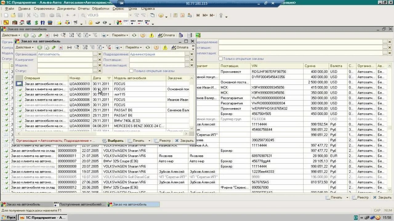Viewport: 394px width, 221px height.
Task: Open Перейти dropdown in front order window
Action: (x=134, y=47)
